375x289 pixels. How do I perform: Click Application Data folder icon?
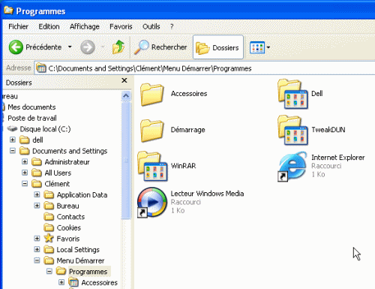point(49,194)
